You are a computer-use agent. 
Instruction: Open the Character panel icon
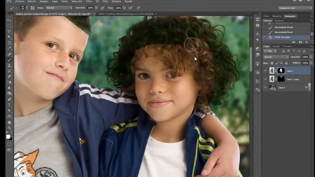click(257, 34)
